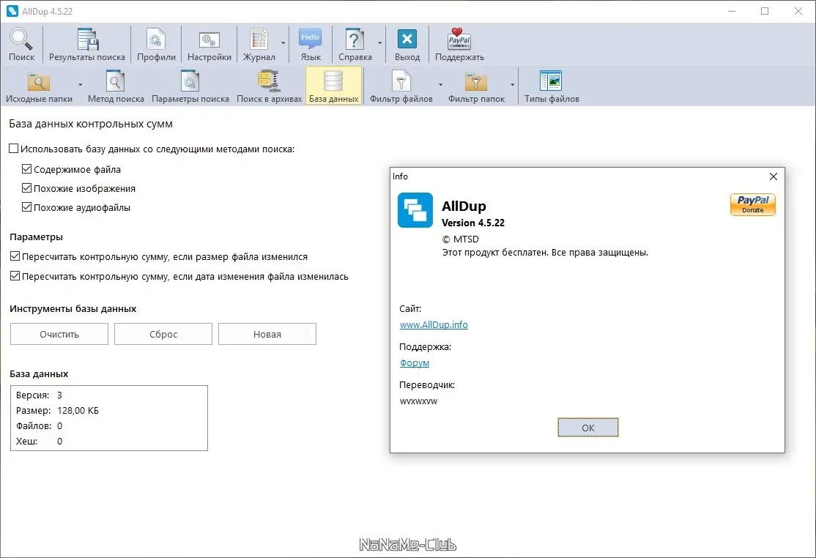Open the Форум support link
The width and height of the screenshot is (816, 558).
pyautogui.click(x=415, y=363)
